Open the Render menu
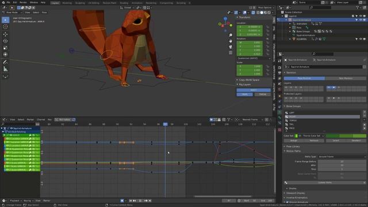Screen dimensions: 368x207 pyautogui.click(x=23, y=2)
